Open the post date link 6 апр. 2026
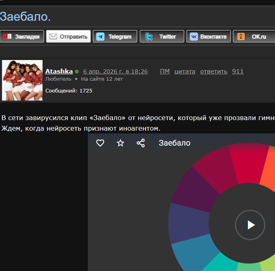 coord(115,71)
